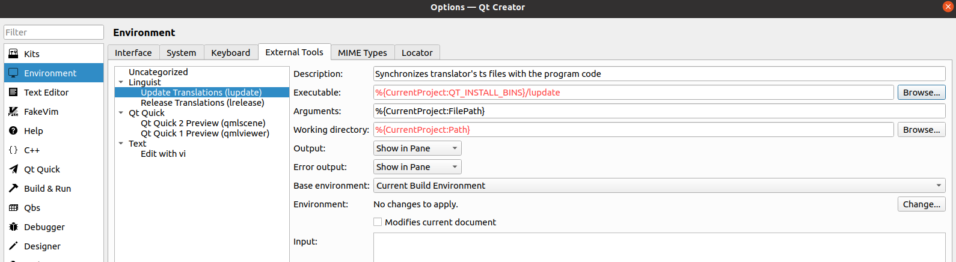Click the Help question mark icon
This screenshot has height=262, width=956.
pos(13,131)
